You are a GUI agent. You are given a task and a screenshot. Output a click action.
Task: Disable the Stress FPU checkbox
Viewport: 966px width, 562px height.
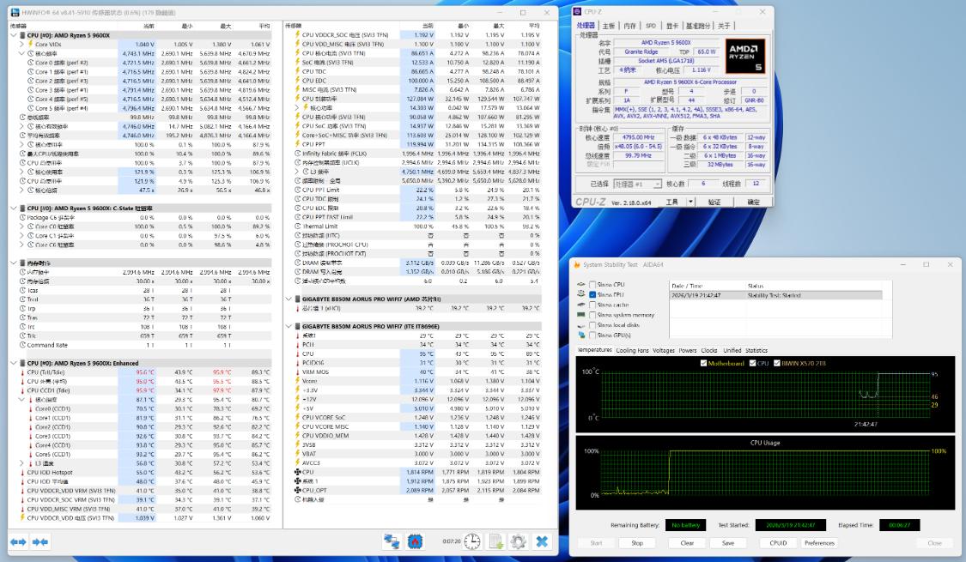592,294
